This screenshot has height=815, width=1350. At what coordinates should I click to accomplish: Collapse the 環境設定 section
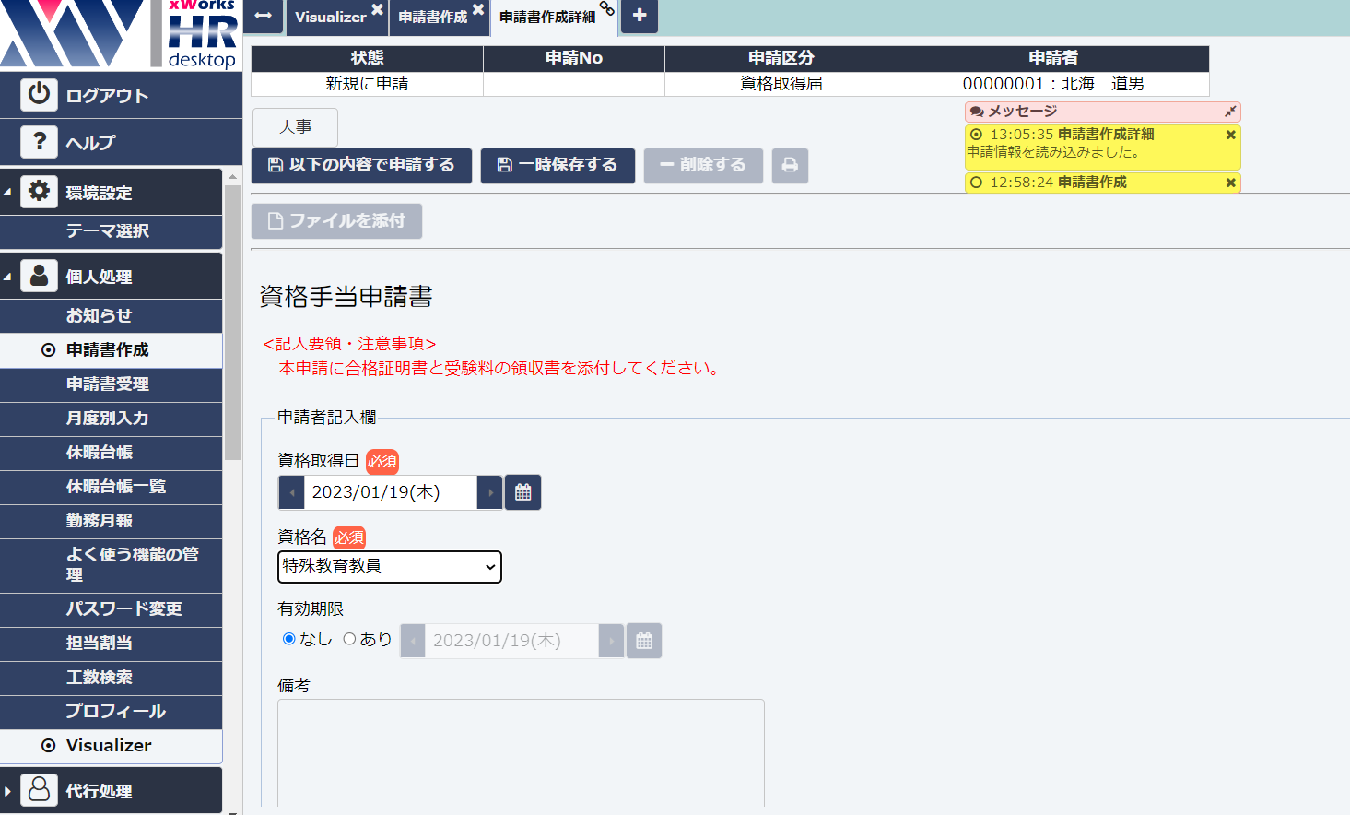click(8, 193)
